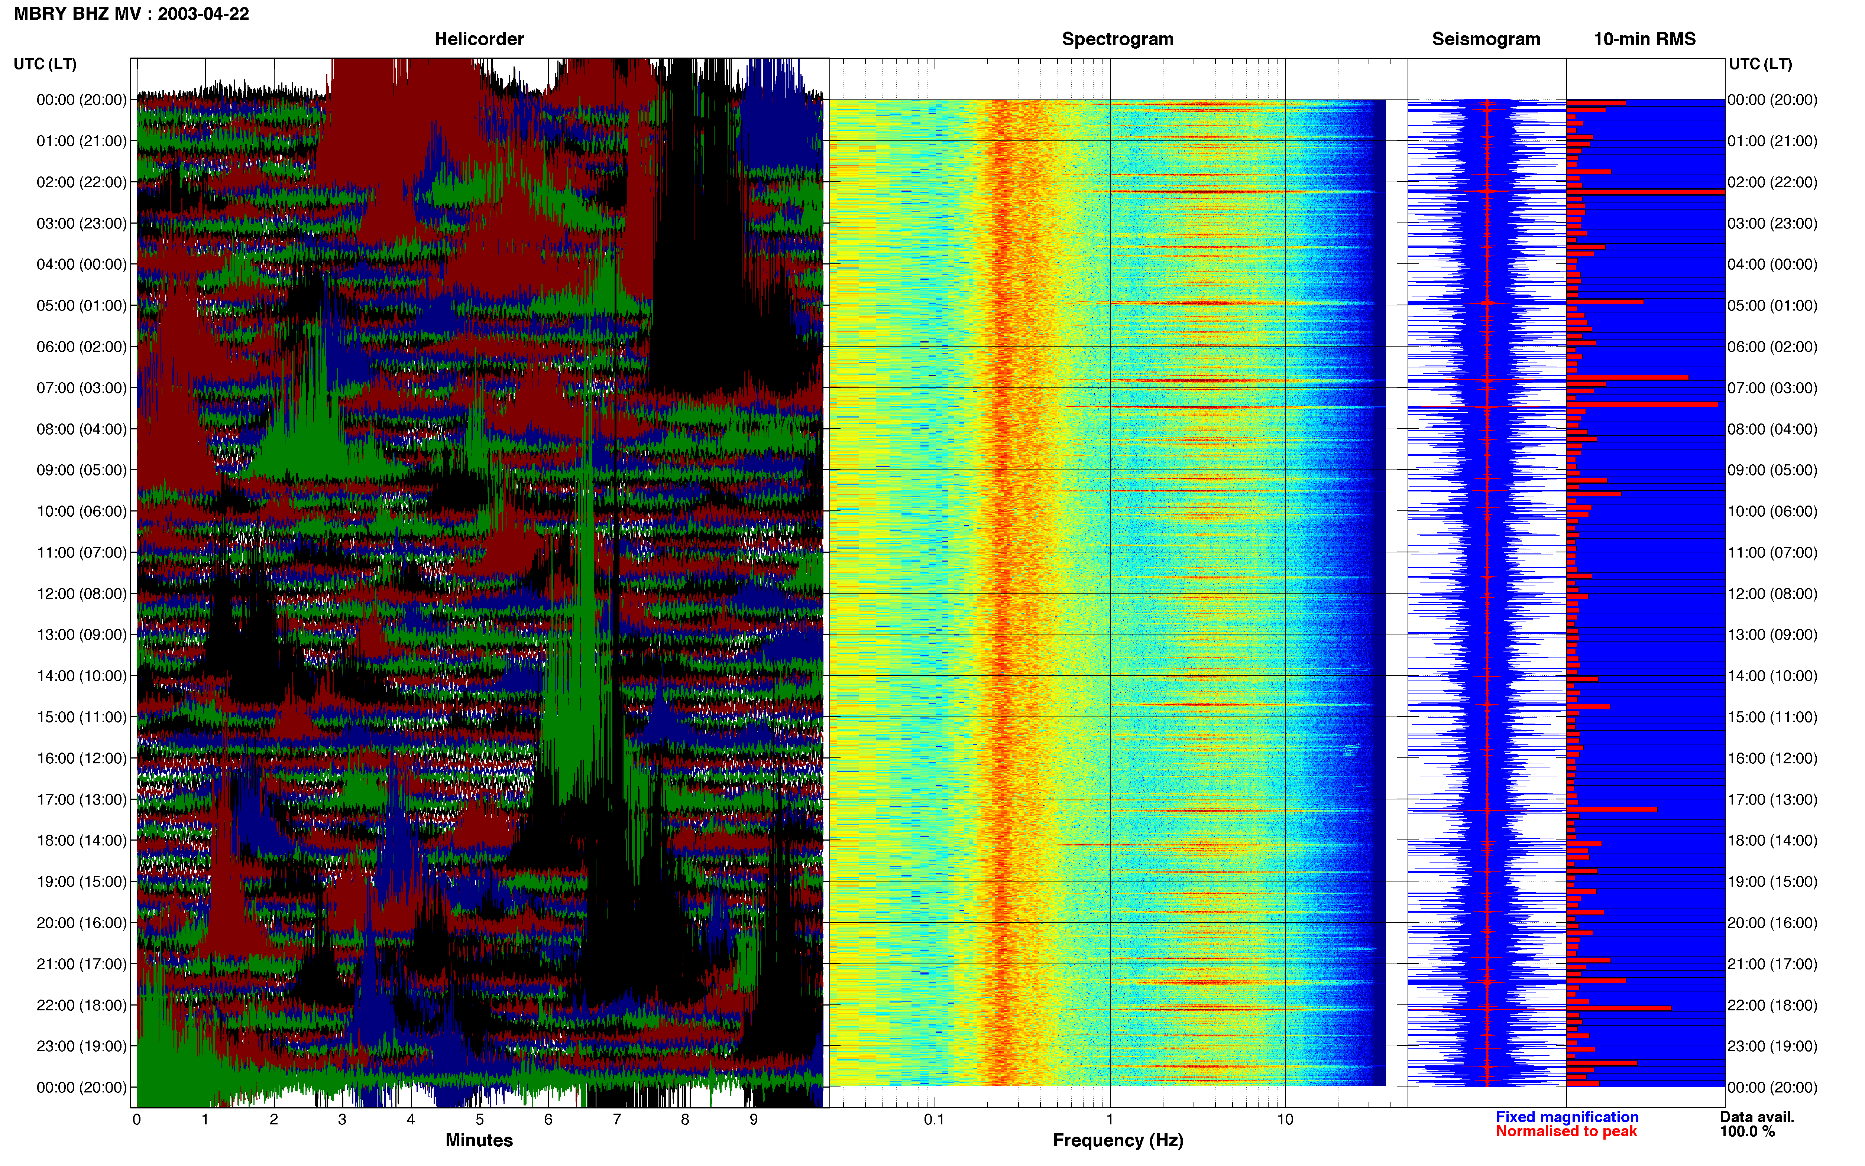The image size is (1865, 1166).
Task: Click the left-axis '19:00 (15:00)' label
Action: [x=82, y=881]
